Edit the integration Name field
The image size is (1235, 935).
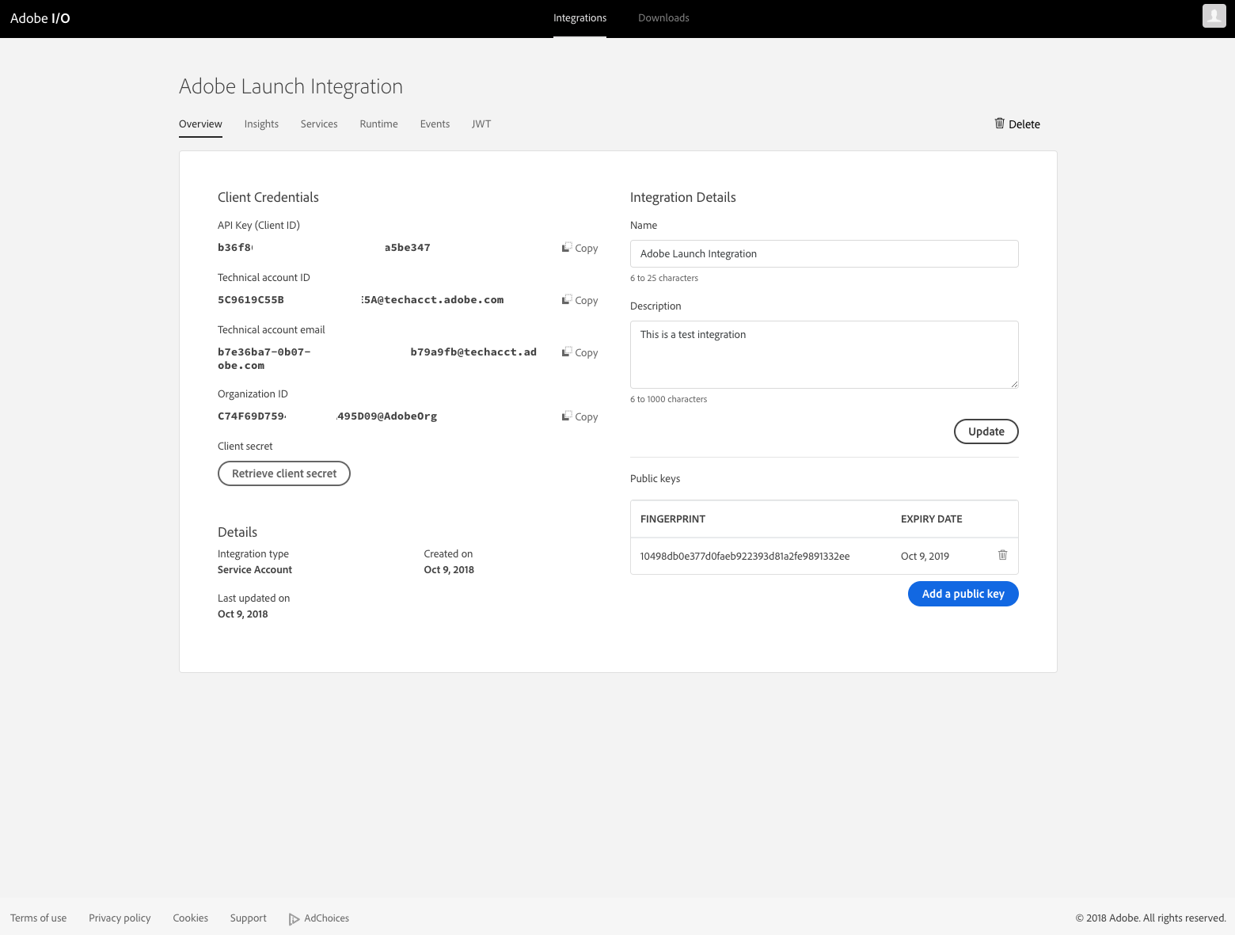tap(823, 253)
